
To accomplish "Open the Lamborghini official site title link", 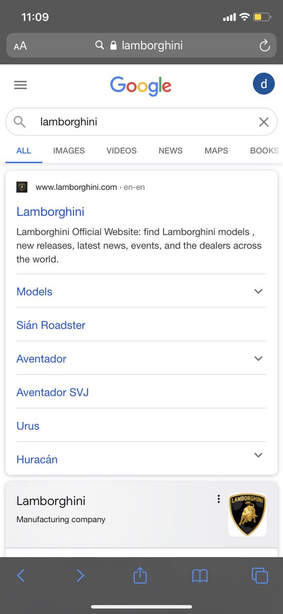I will [51, 212].
